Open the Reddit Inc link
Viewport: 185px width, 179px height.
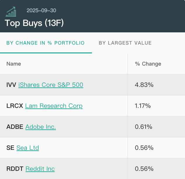(40, 169)
